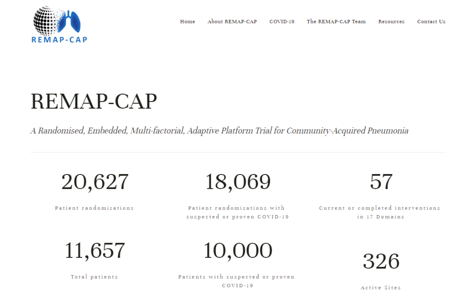
Task: Select the 20,627 patient randomisations counter
Action: (94, 181)
